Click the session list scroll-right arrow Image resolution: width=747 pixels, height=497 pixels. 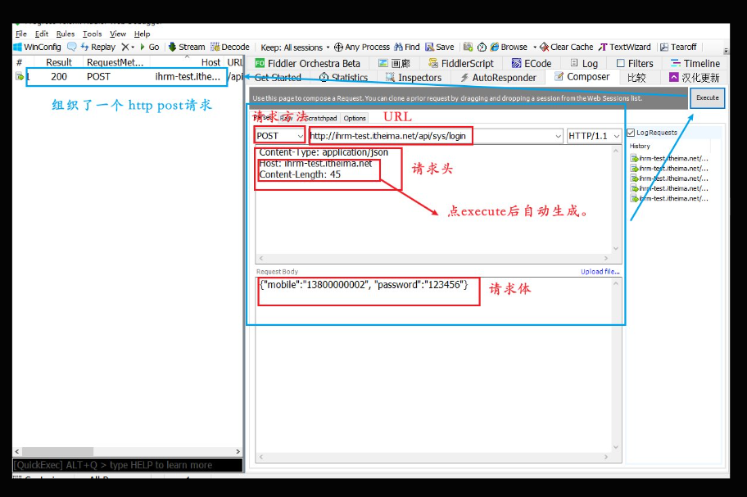click(238, 451)
